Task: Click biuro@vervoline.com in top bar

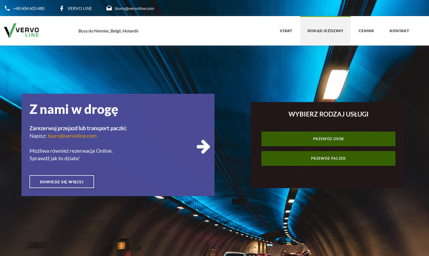Action: [x=134, y=8]
